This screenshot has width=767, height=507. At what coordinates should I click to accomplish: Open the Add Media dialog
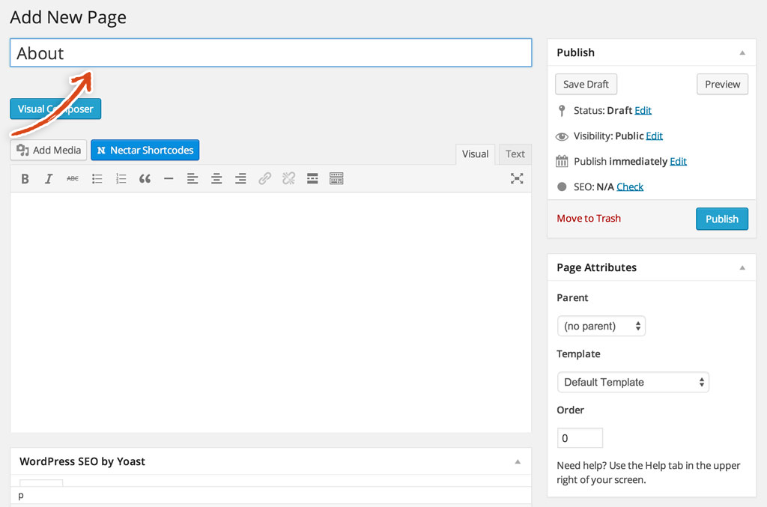(48, 150)
